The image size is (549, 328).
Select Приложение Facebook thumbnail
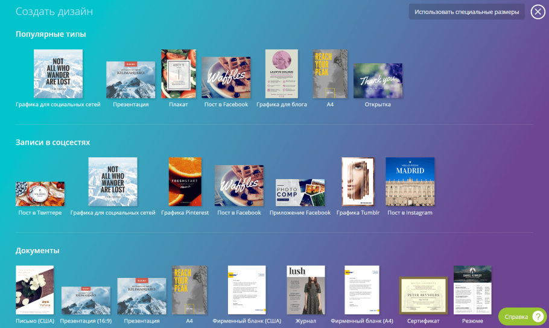click(300, 192)
